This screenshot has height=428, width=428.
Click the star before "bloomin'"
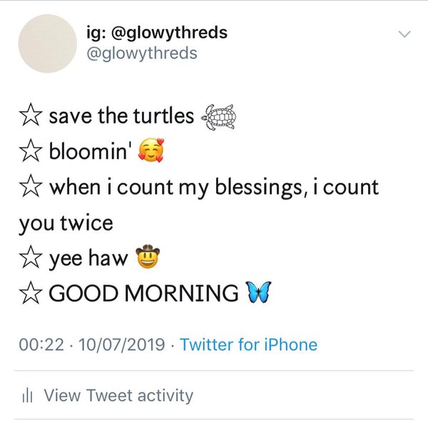pyautogui.click(x=30, y=152)
